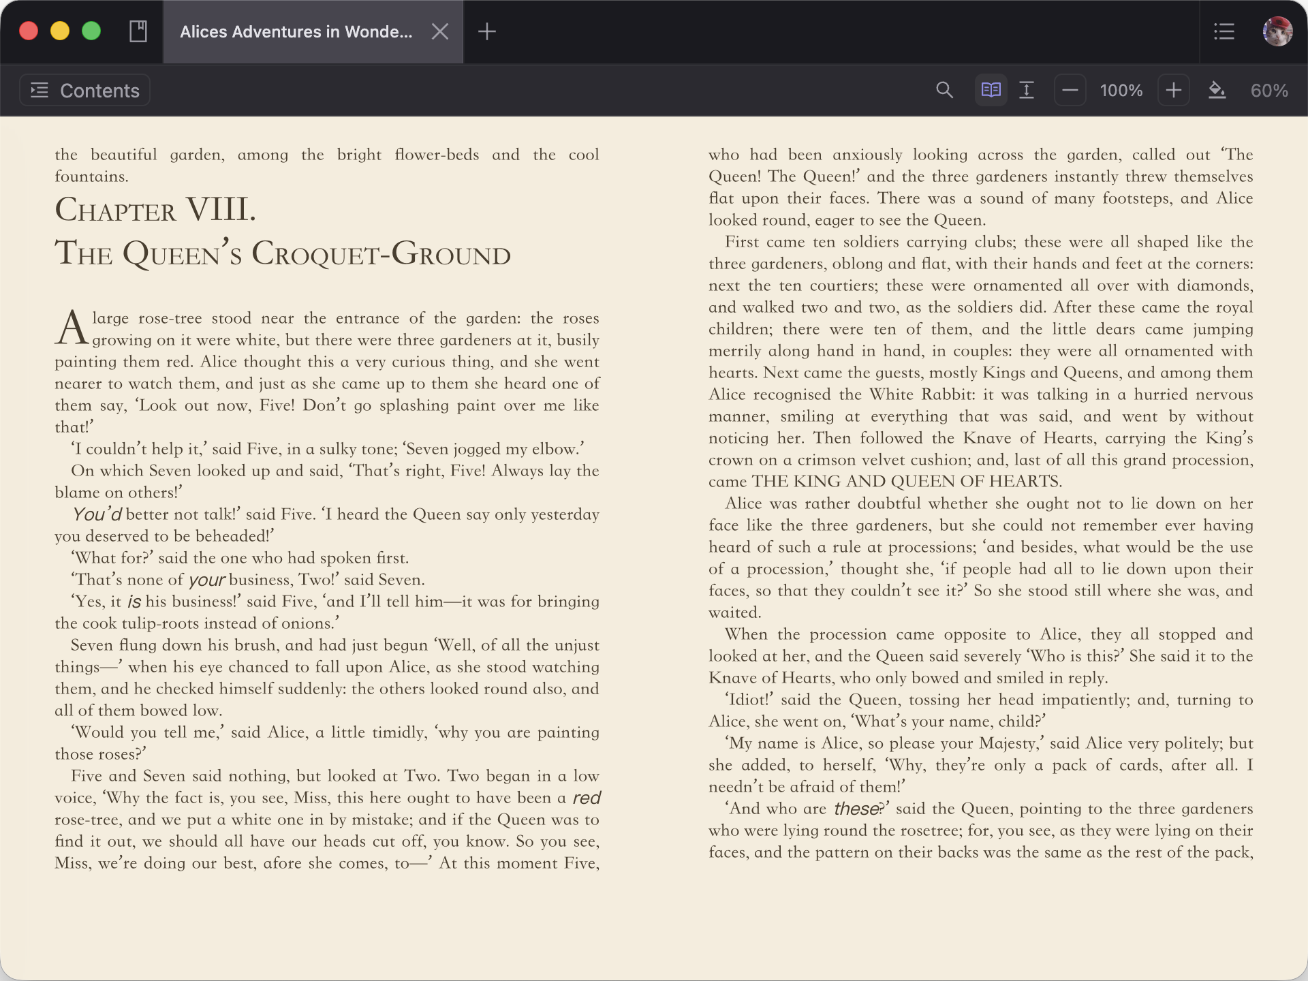Open the library bookshelf icon

click(x=138, y=31)
